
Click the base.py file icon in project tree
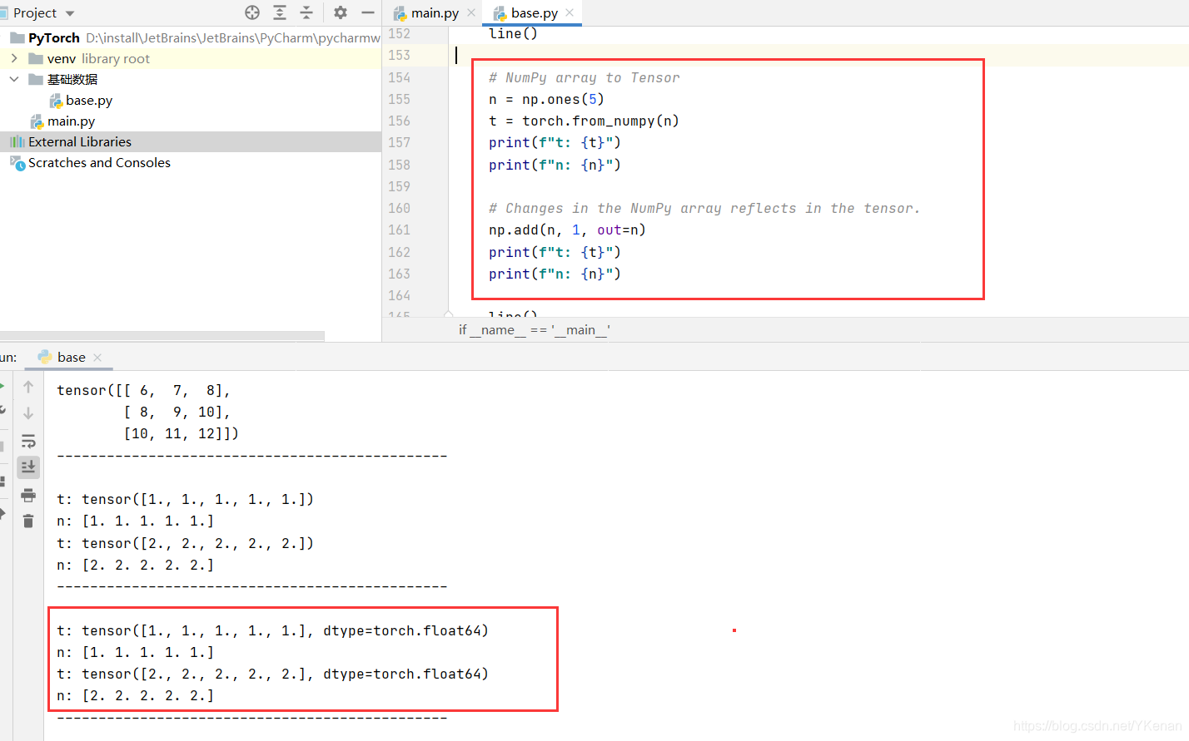pyautogui.click(x=56, y=101)
